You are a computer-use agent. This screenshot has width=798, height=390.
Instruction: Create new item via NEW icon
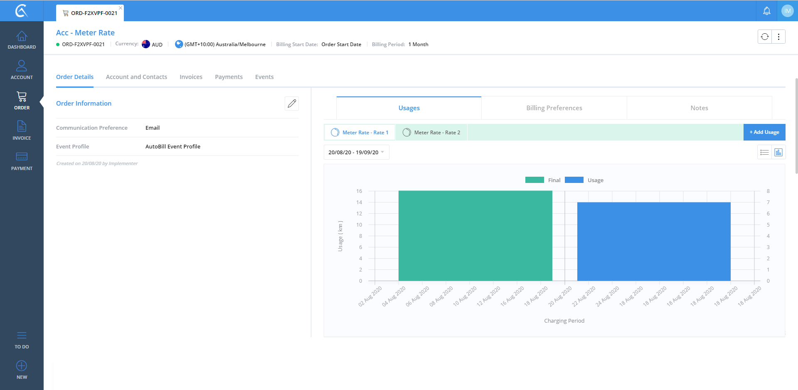[22, 370]
